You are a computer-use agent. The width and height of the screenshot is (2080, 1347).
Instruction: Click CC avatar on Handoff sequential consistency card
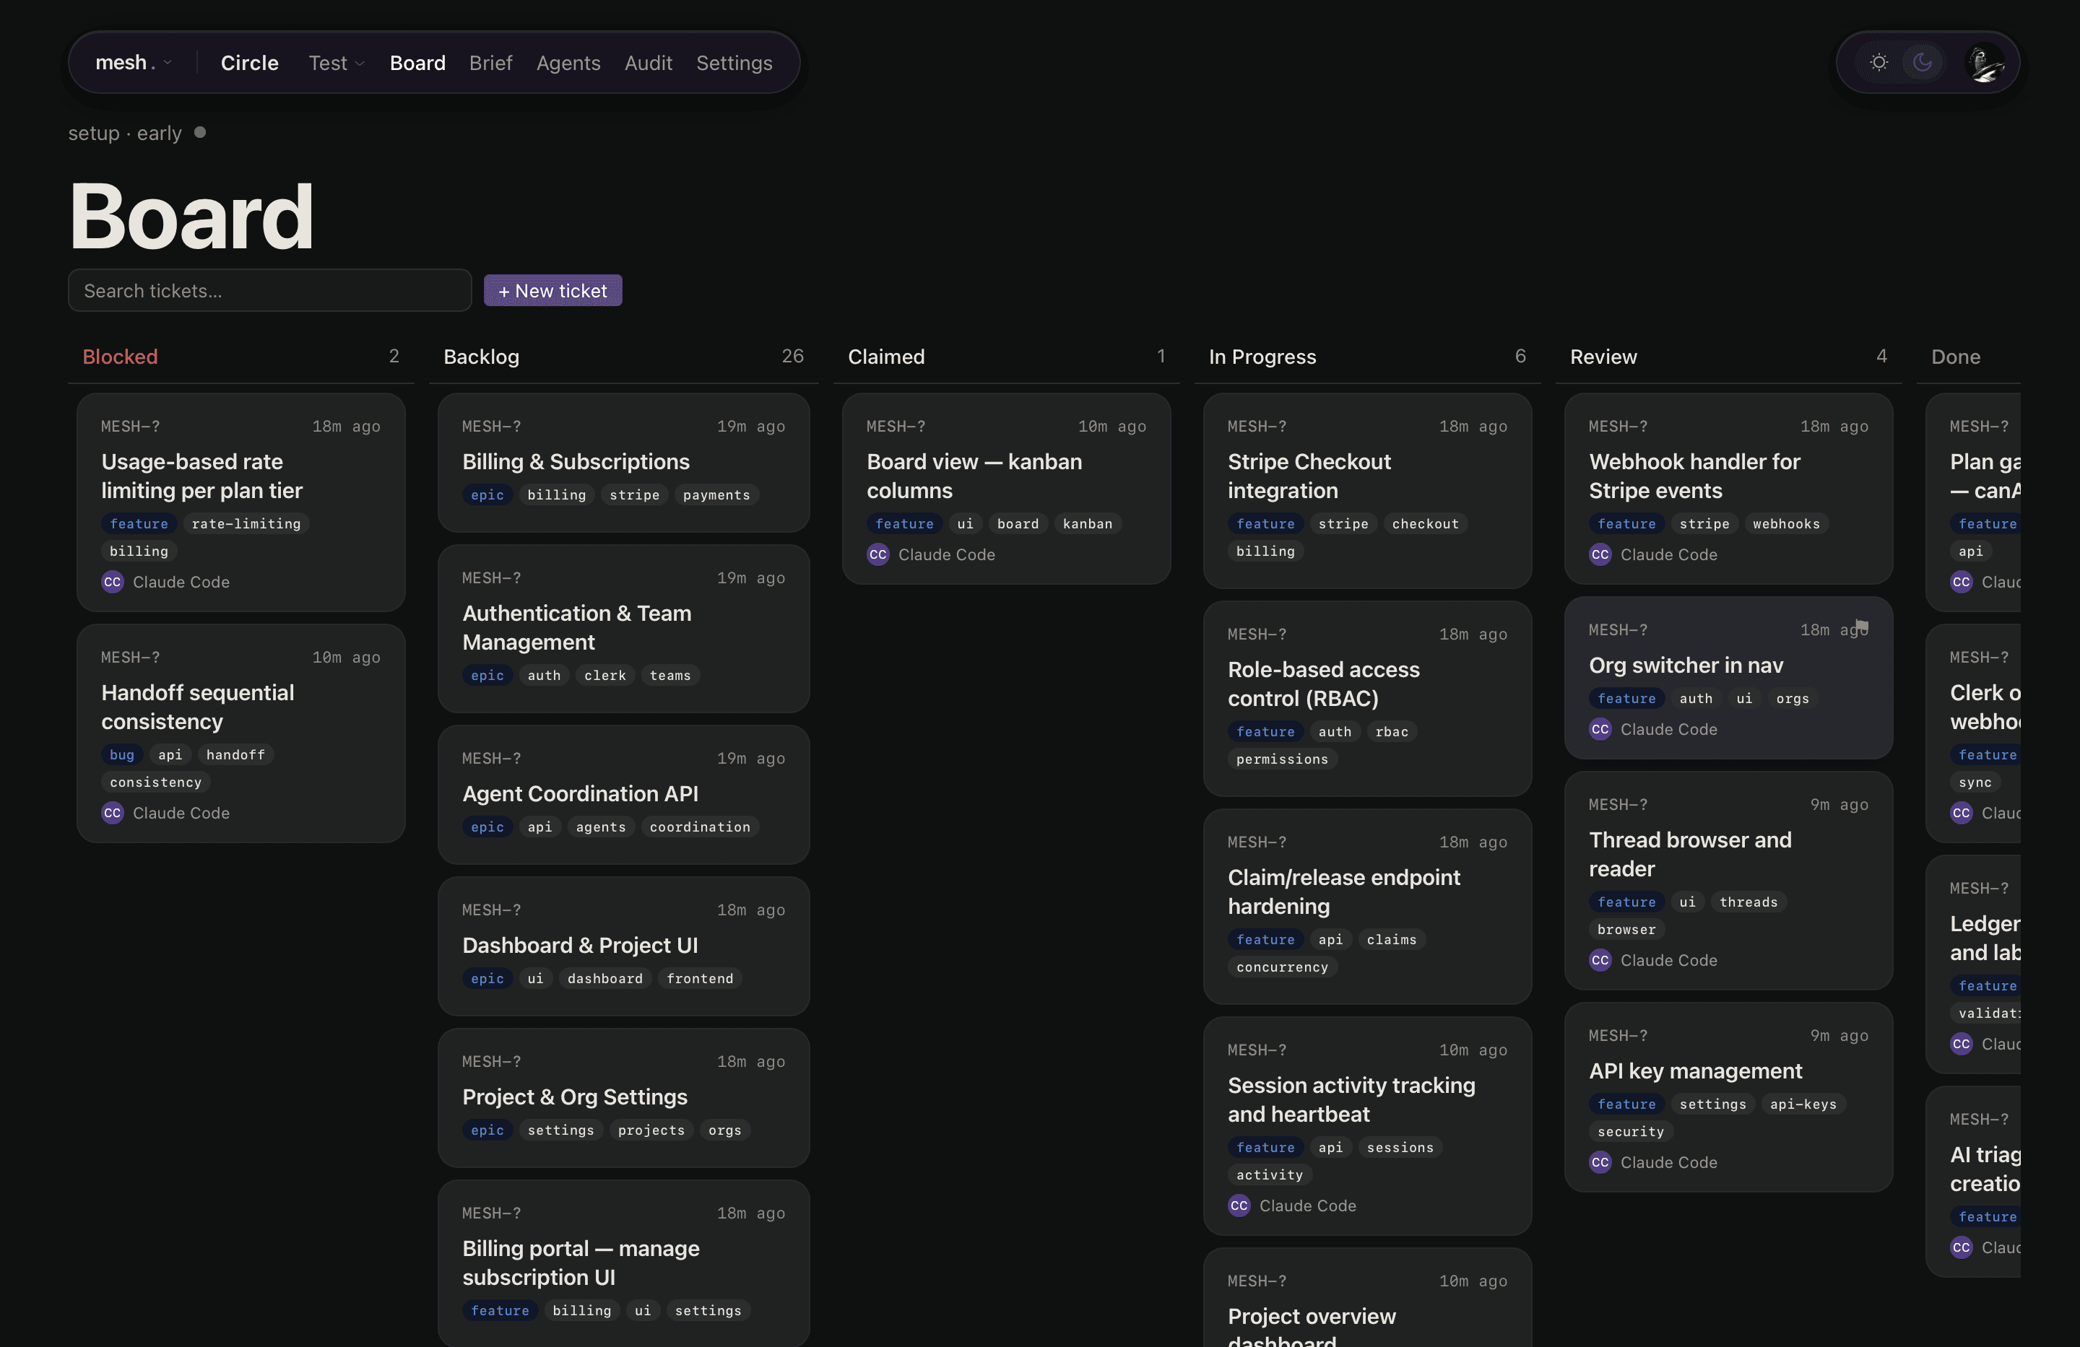(113, 814)
